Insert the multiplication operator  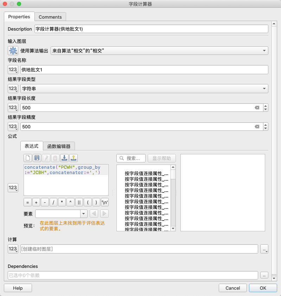tap(62, 202)
